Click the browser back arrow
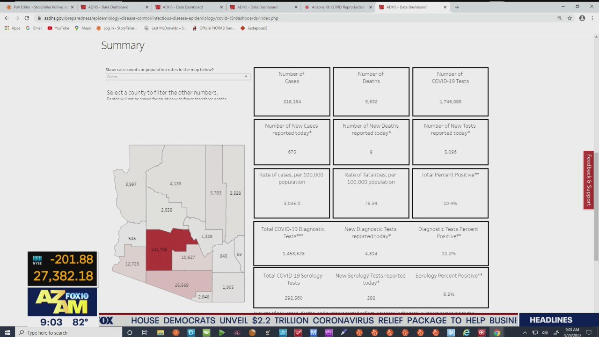Screen dimensions: 599x337 7,18
